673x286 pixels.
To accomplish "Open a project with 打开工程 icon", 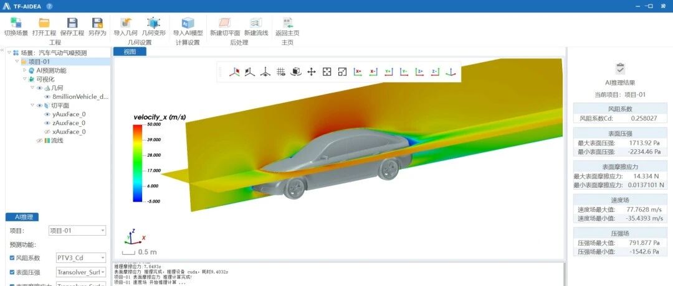I will (x=44, y=22).
